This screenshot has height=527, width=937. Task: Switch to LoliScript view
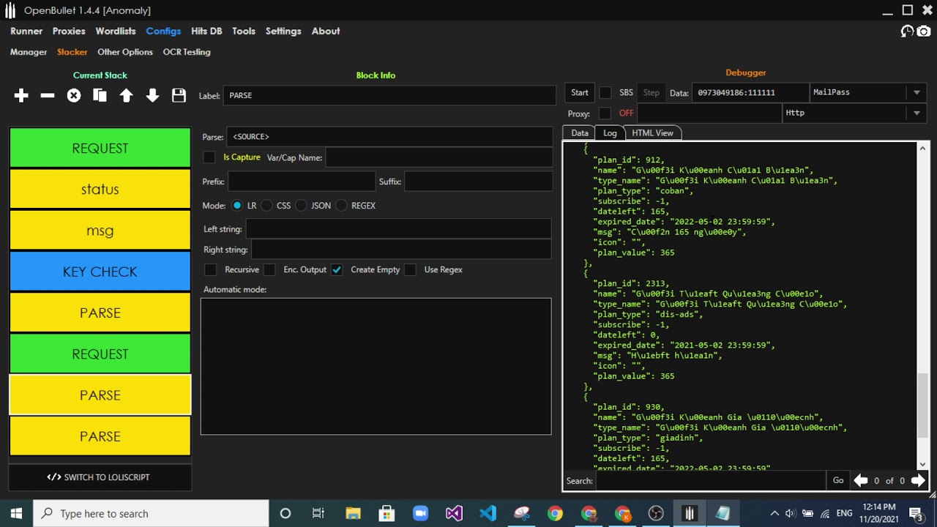[x=100, y=477]
